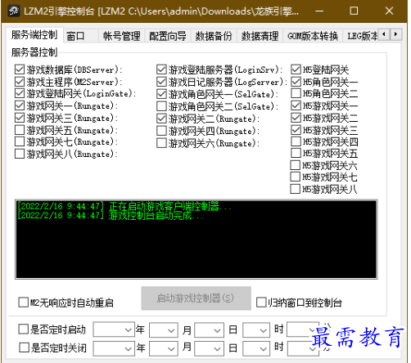Click log line 正在启动游戏客户端控制器

(x=124, y=206)
